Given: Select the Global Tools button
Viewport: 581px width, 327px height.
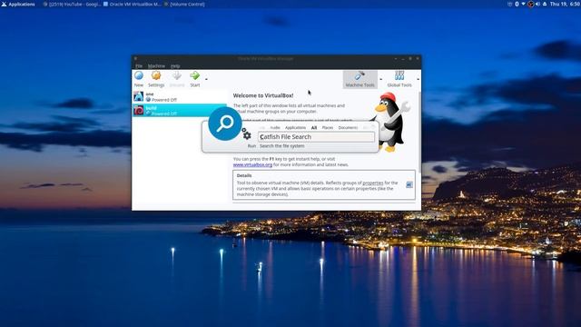Looking at the screenshot, I should click(x=399, y=79).
